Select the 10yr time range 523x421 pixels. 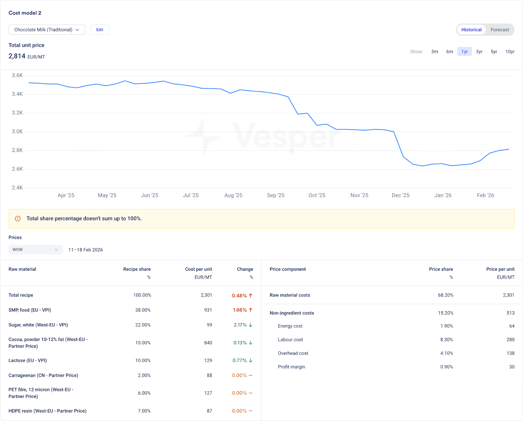[x=510, y=52]
